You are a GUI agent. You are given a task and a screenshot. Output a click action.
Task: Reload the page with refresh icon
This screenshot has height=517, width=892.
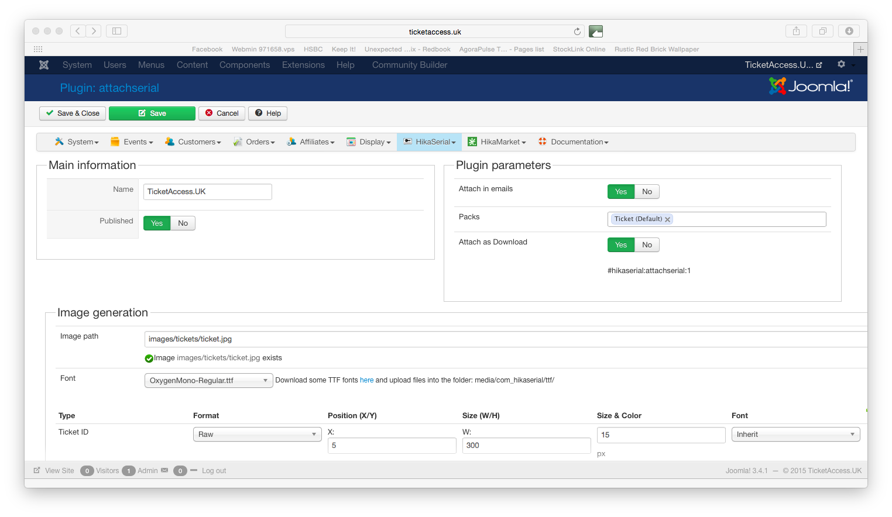point(577,32)
